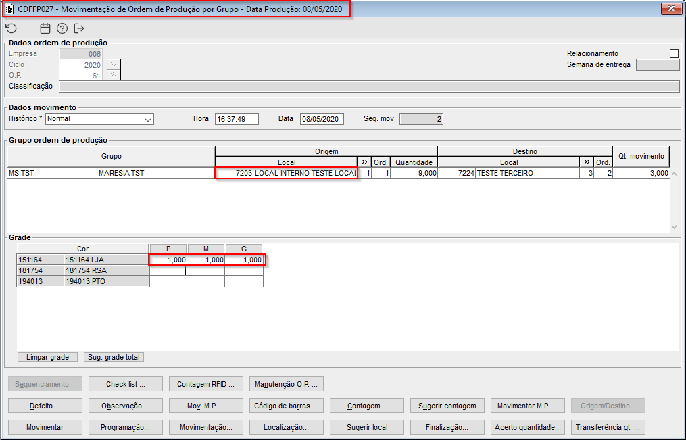
Task: Click the Mov. M.P. button
Action: coord(206,406)
